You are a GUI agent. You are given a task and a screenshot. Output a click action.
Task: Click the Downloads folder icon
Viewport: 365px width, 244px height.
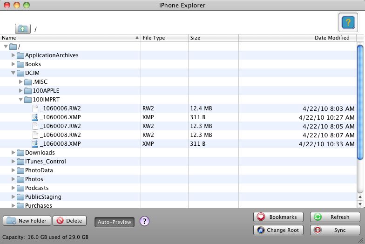20,153
